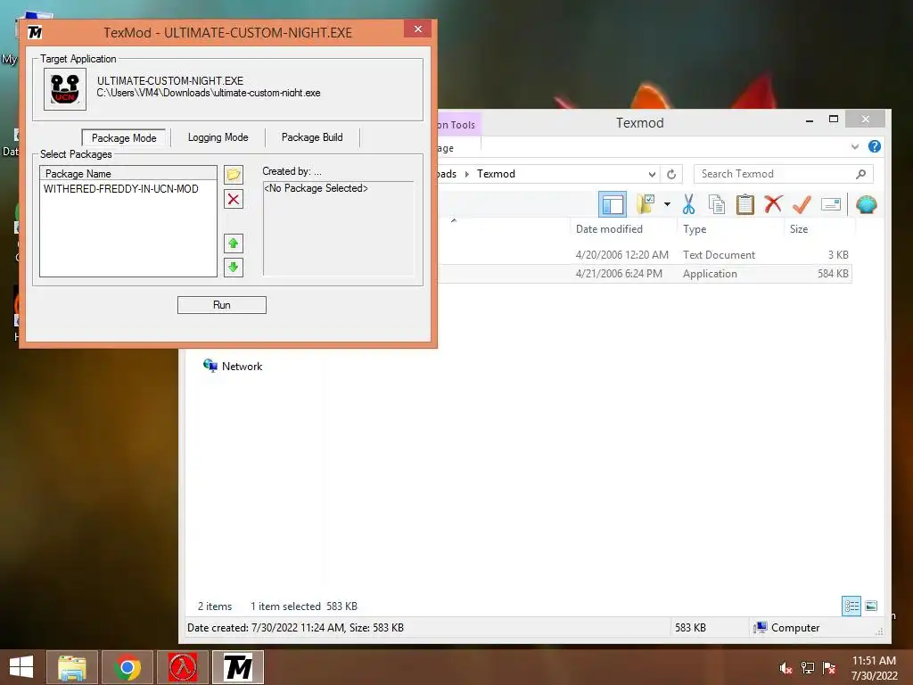This screenshot has width=913, height=685.
Task: Click the folder options icon in Explorer toolbar
Action: click(x=646, y=204)
